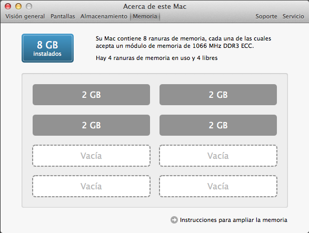This screenshot has height=233, width=309.
Task: Select the top-left 2 GB memory slot
Action: tap(91, 95)
